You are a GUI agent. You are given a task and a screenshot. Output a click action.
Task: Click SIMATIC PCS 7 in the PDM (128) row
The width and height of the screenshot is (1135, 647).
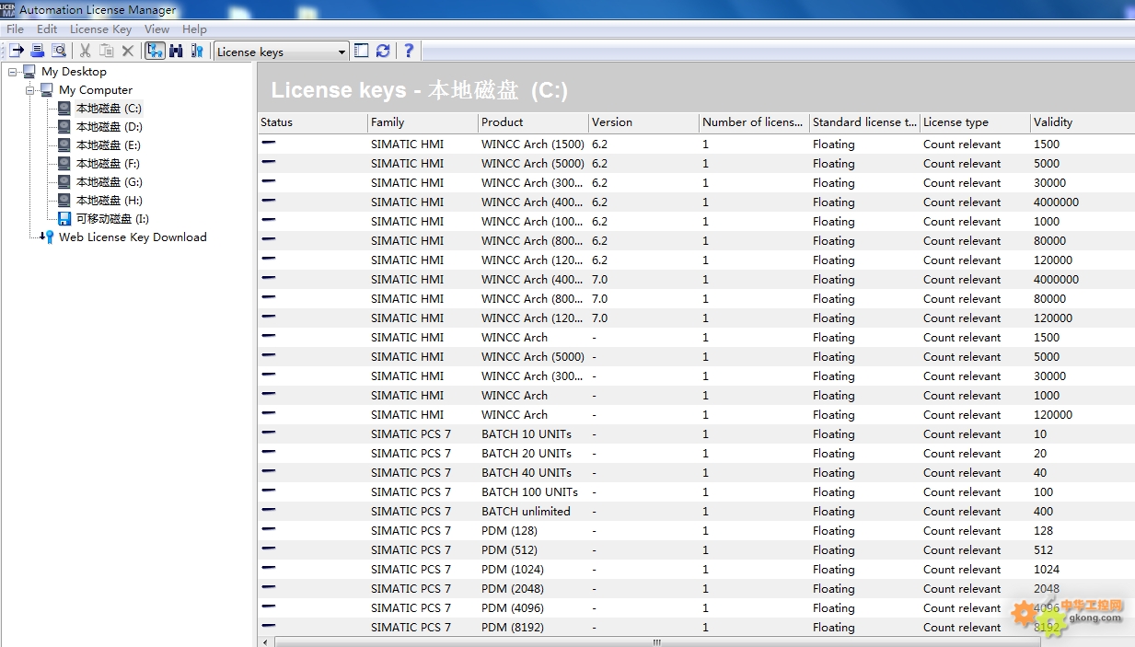pos(411,531)
